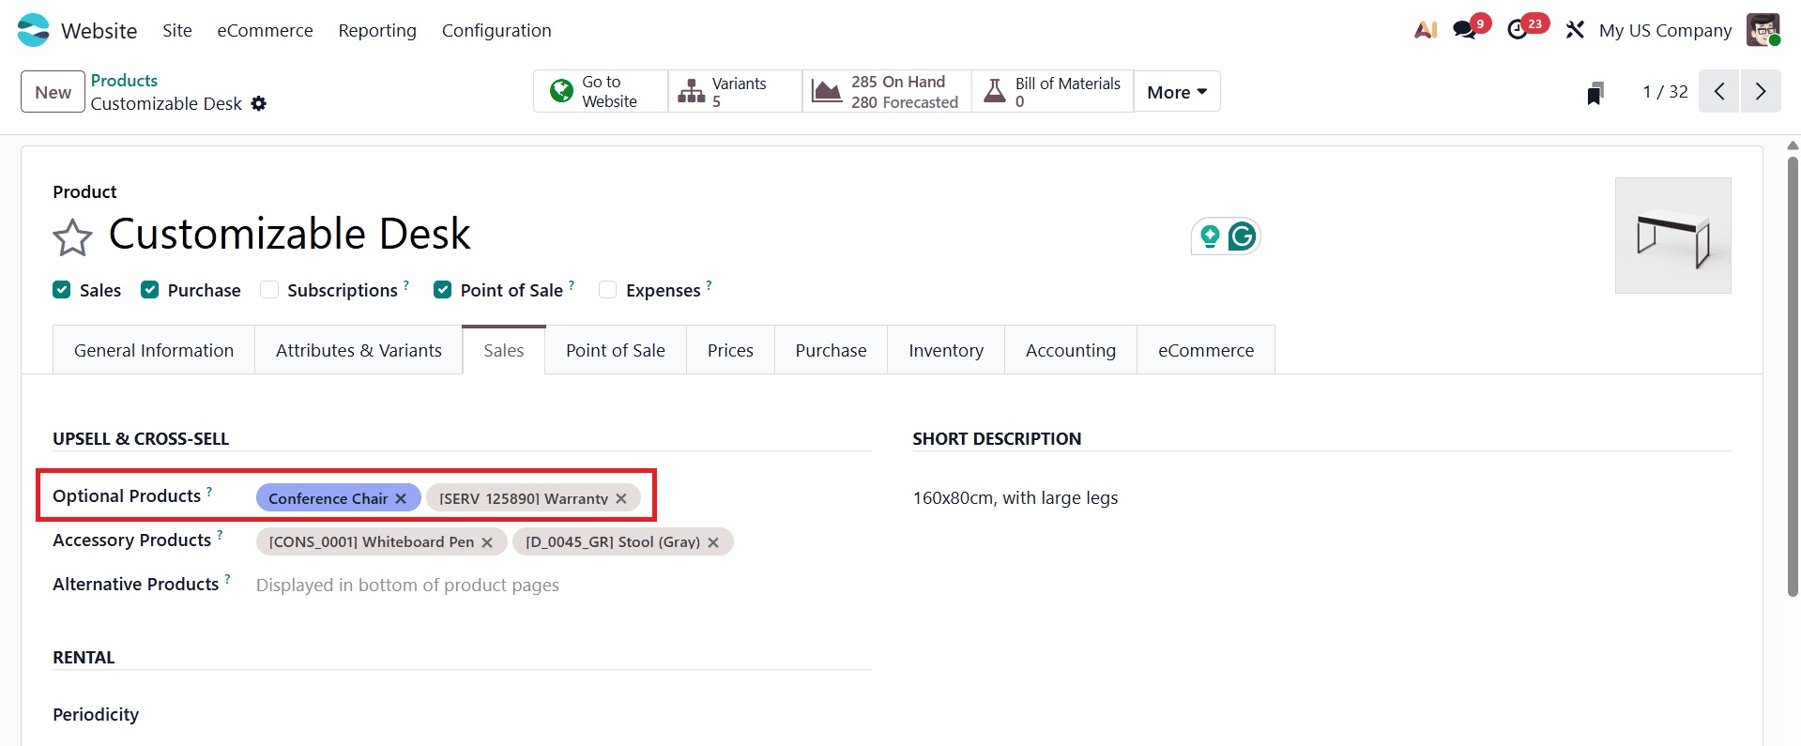The width and height of the screenshot is (1801, 746).
Task: Enable the Expenses checkbox
Action: [608, 290]
